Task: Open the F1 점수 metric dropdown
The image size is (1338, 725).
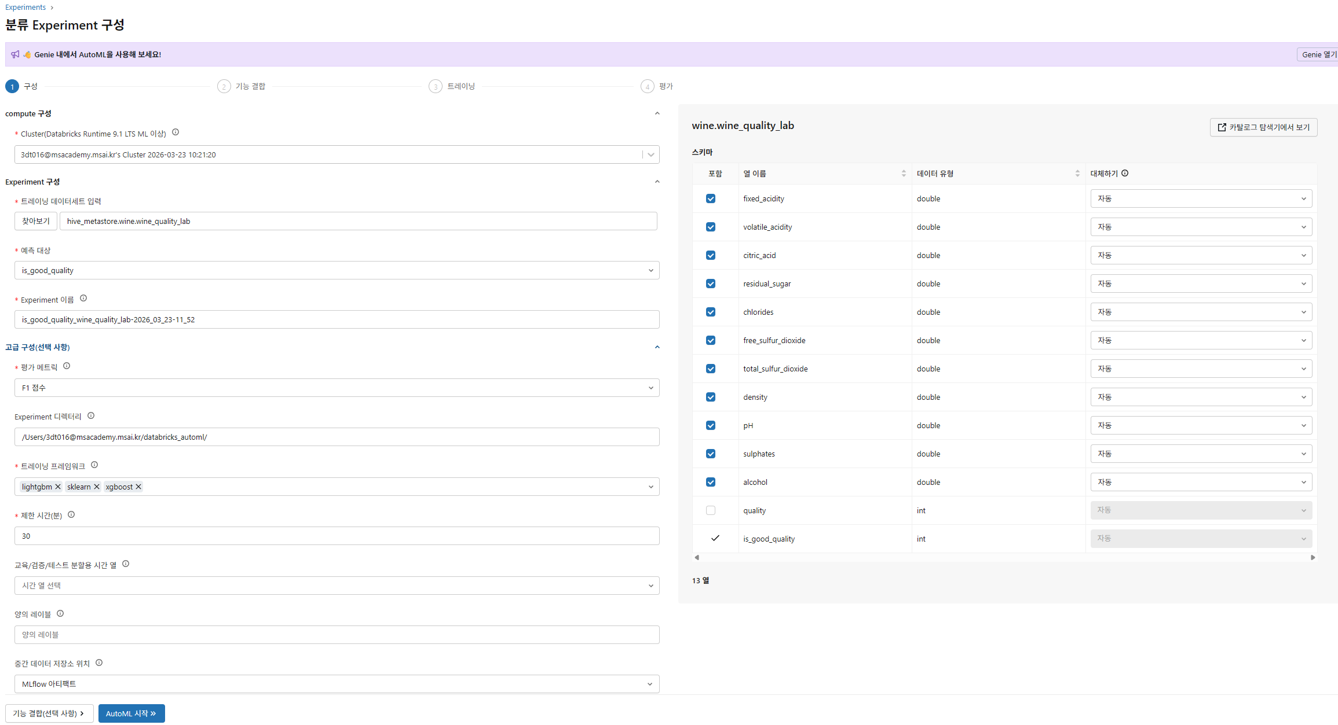Action: click(336, 388)
